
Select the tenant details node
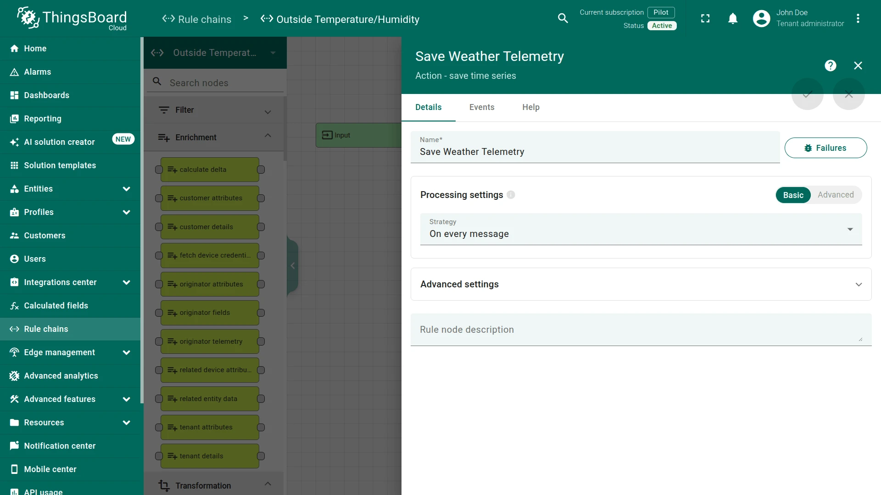point(210,456)
